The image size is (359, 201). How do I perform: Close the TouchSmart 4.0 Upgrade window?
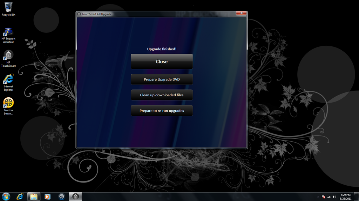(x=241, y=13)
